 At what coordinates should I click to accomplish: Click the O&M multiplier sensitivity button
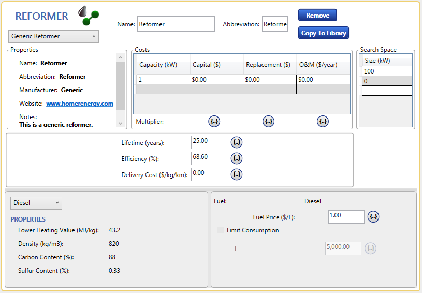click(323, 122)
